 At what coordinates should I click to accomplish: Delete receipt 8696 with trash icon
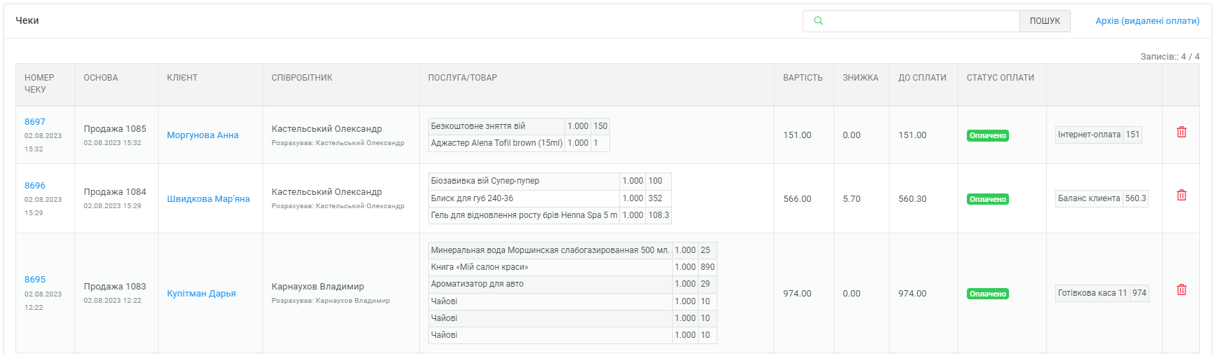pyautogui.click(x=1182, y=195)
